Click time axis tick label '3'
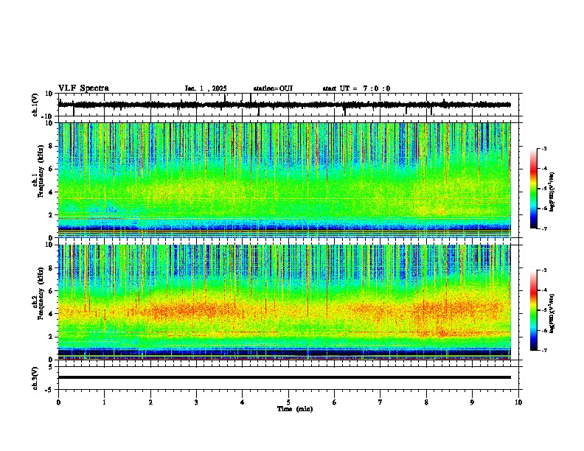The width and height of the screenshot is (584, 451). (x=196, y=402)
